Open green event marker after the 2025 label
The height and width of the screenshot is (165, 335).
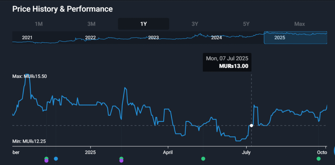[121, 158]
